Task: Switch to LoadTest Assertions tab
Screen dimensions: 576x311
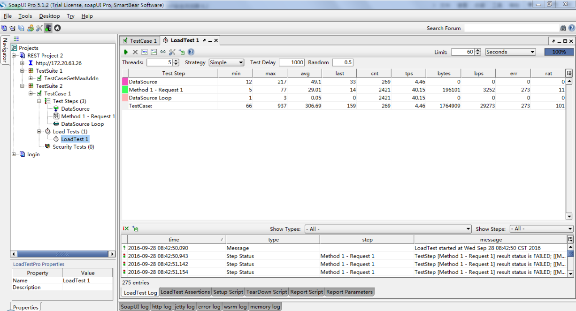Action: coord(185,292)
